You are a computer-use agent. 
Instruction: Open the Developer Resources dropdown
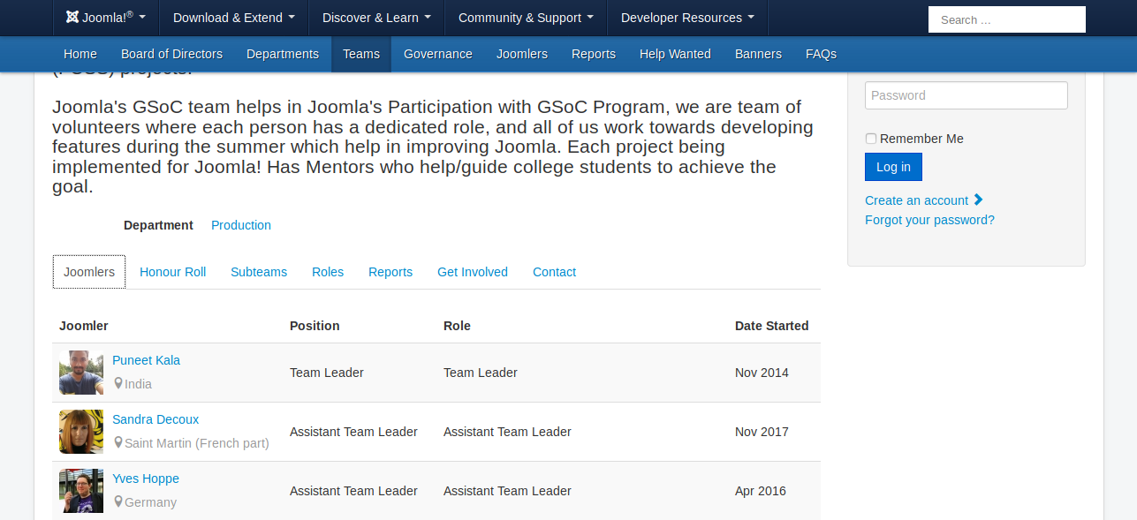pyautogui.click(x=687, y=18)
